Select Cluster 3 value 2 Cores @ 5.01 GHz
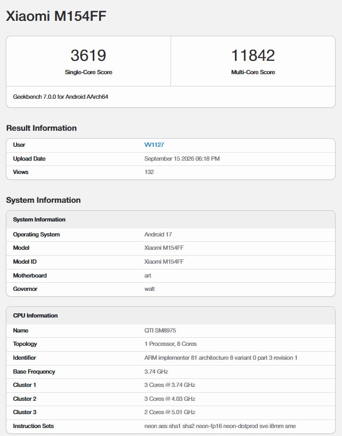 click(169, 413)
